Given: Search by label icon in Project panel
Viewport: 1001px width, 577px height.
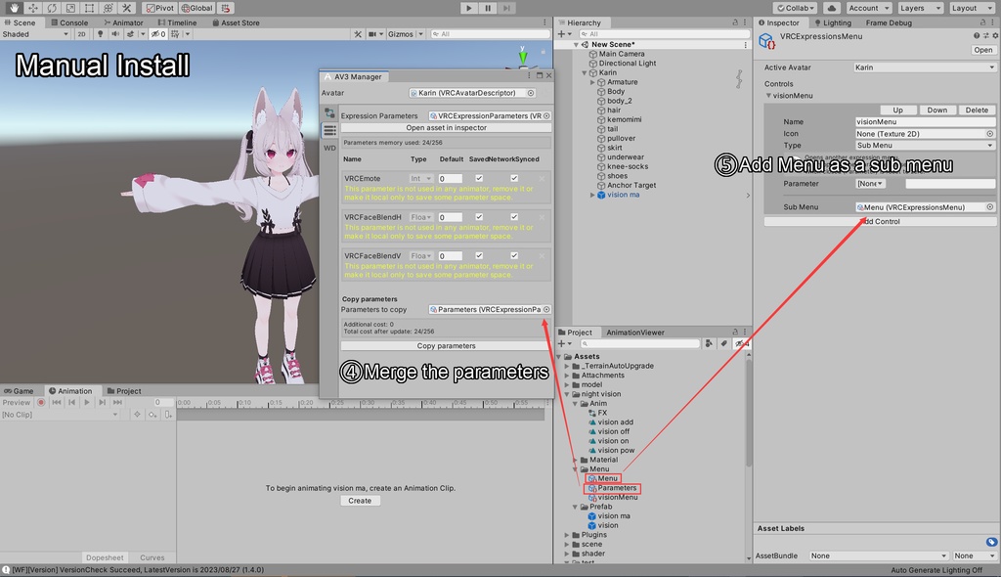Looking at the screenshot, I should click(724, 344).
